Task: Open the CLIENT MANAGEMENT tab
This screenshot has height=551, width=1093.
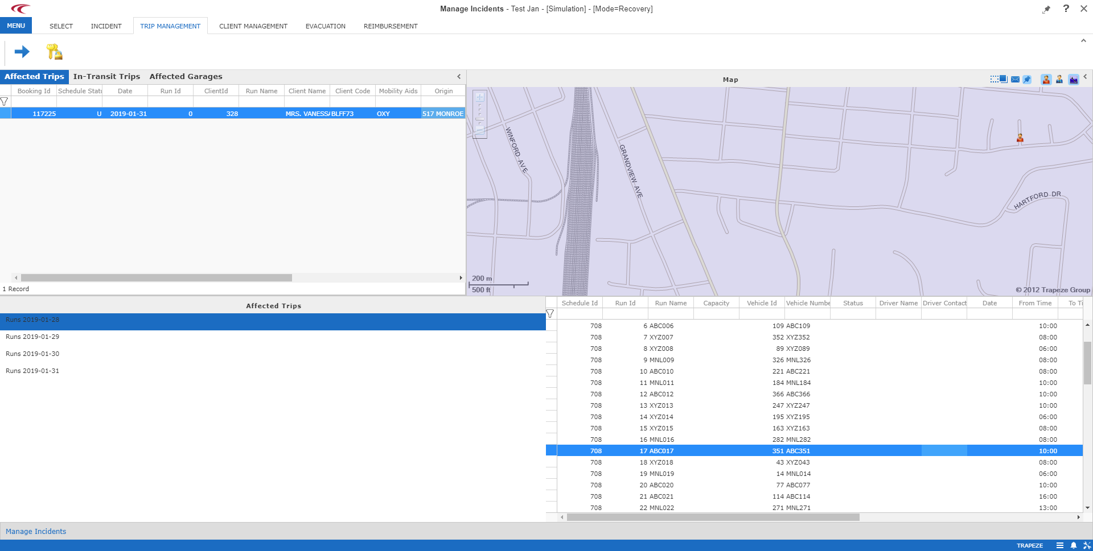Action: point(253,26)
